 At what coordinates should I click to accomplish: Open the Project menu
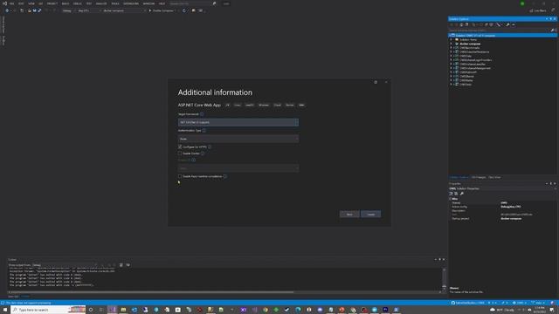pos(52,3)
